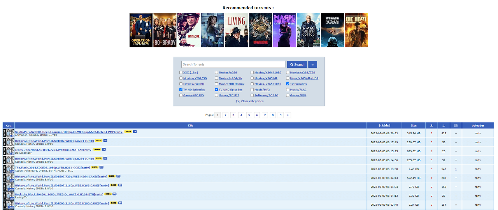Open the IMDb badge for South.Park.S26E04
This screenshot has height=210, width=498.
click(128, 132)
